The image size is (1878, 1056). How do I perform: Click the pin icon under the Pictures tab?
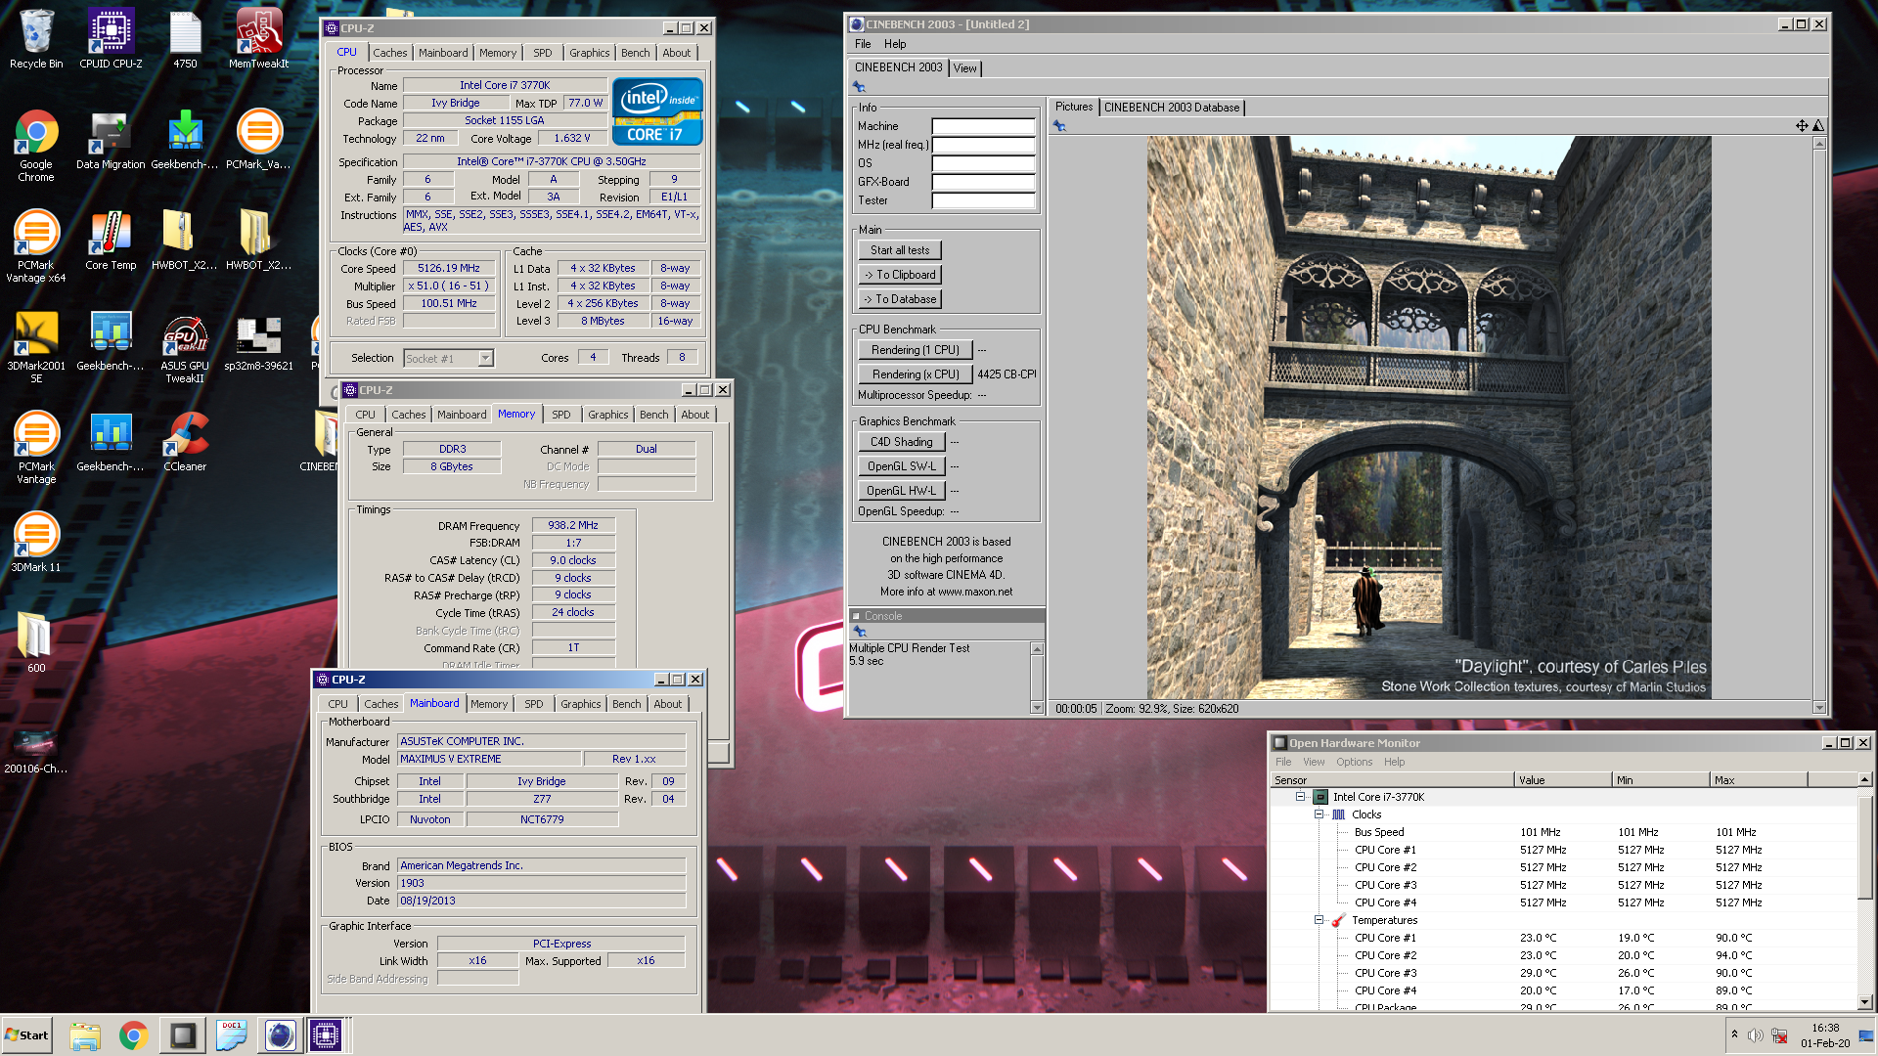[1059, 126]
